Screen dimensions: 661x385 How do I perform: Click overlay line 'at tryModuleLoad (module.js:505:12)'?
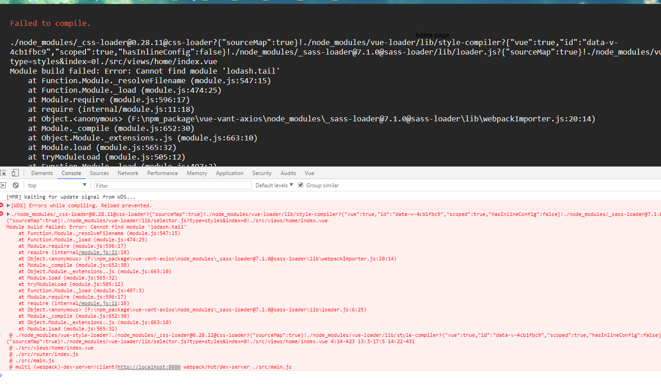pos(107,157)
